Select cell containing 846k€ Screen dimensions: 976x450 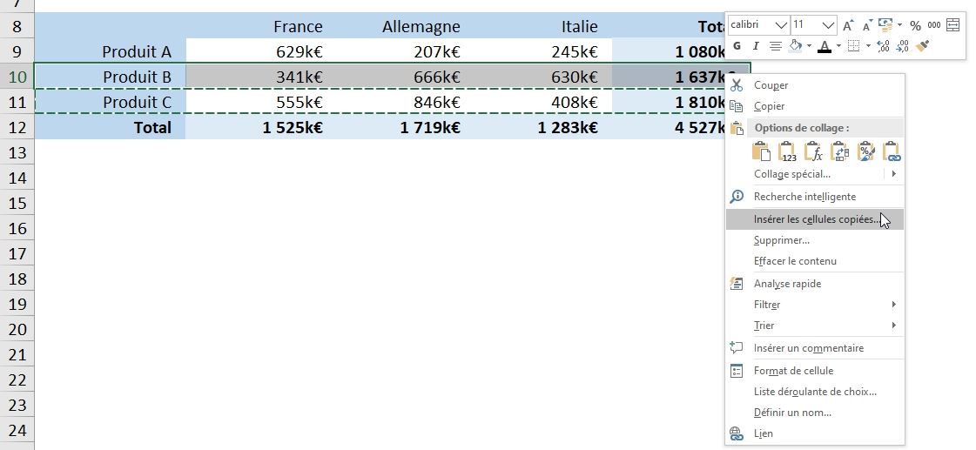(394, 102)
